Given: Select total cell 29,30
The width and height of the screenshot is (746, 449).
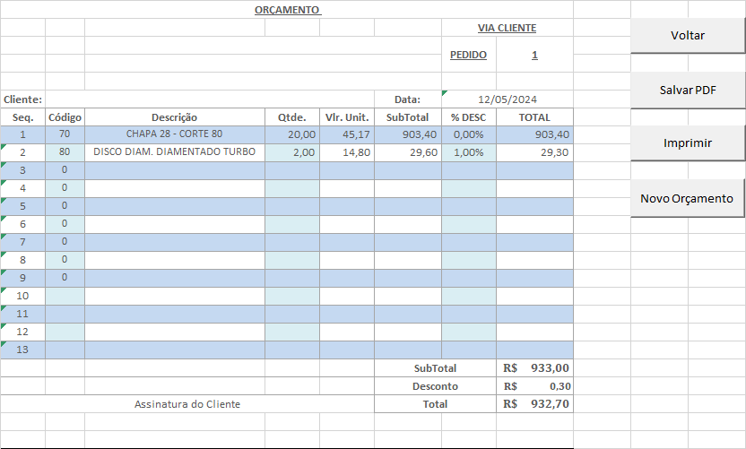Looking at the screenshot, I should coord(534,152).
